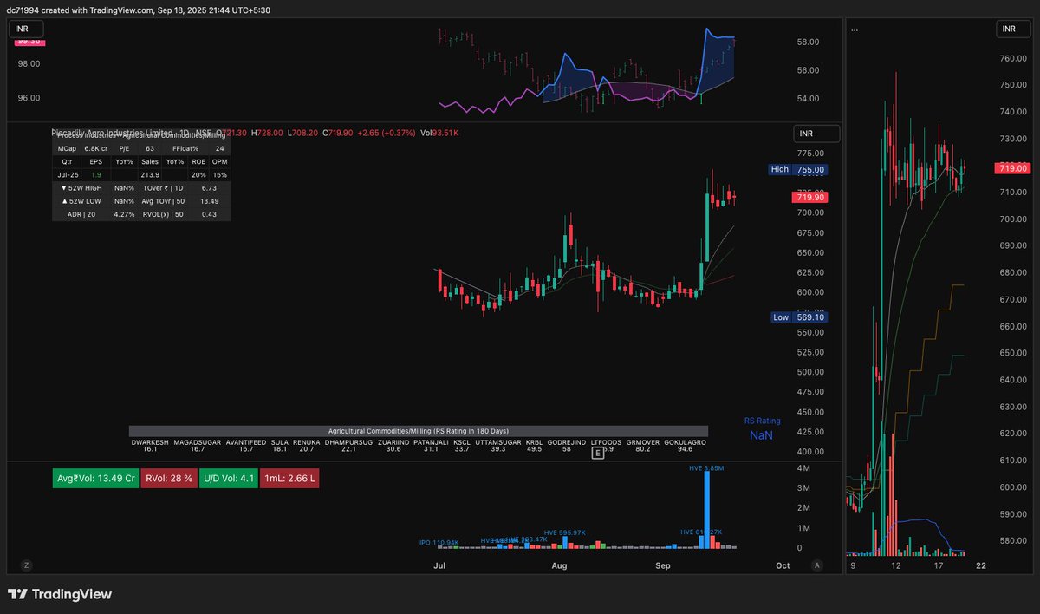Click the 4.27% ADR value
Screen dimensions: 1040x614
click(125, 214)
